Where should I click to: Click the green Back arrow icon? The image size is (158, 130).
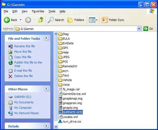tap(7, 20)
